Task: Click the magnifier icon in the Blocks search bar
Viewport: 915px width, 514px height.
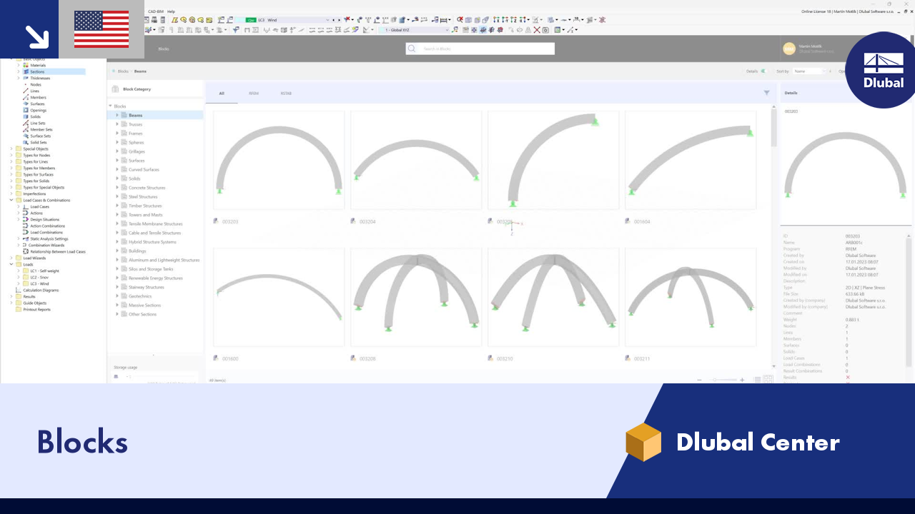Action: 412,49
